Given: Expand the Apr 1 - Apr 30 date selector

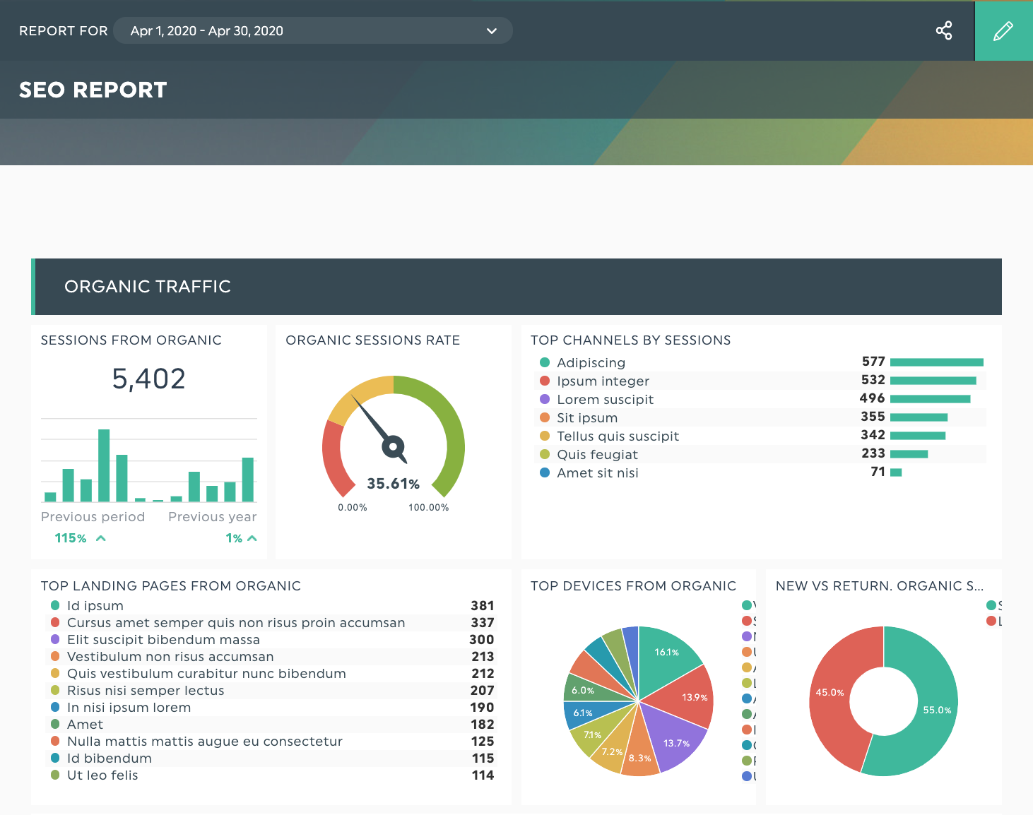Looking at the screenshot, I should click(313, 30).
